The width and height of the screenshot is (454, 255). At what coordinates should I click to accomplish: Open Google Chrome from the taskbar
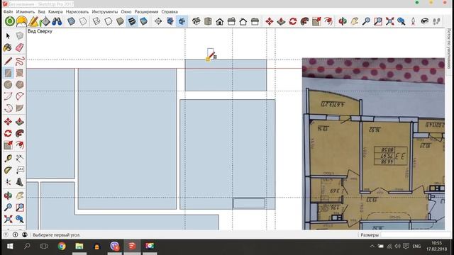point(62,246)
